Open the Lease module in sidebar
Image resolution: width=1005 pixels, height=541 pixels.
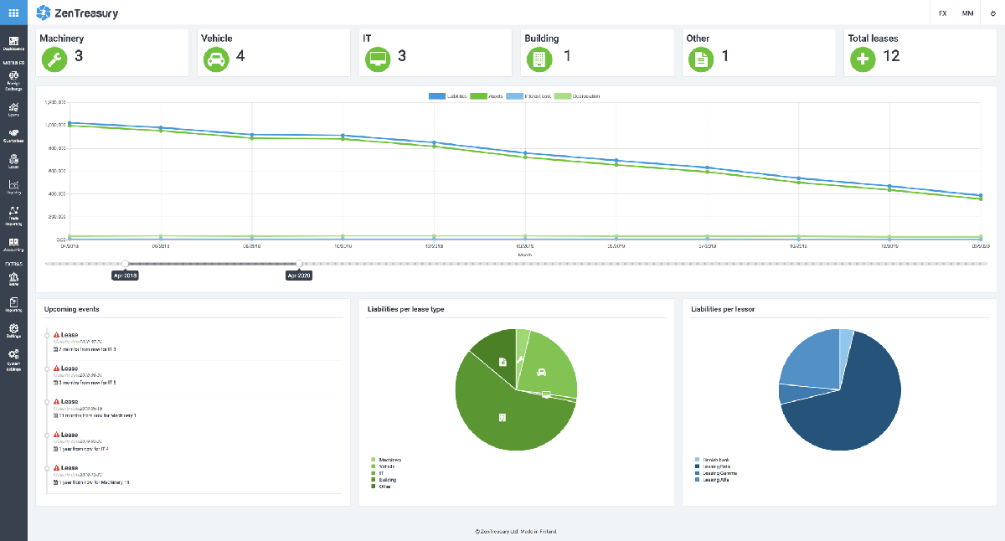[x=13, y=162]
